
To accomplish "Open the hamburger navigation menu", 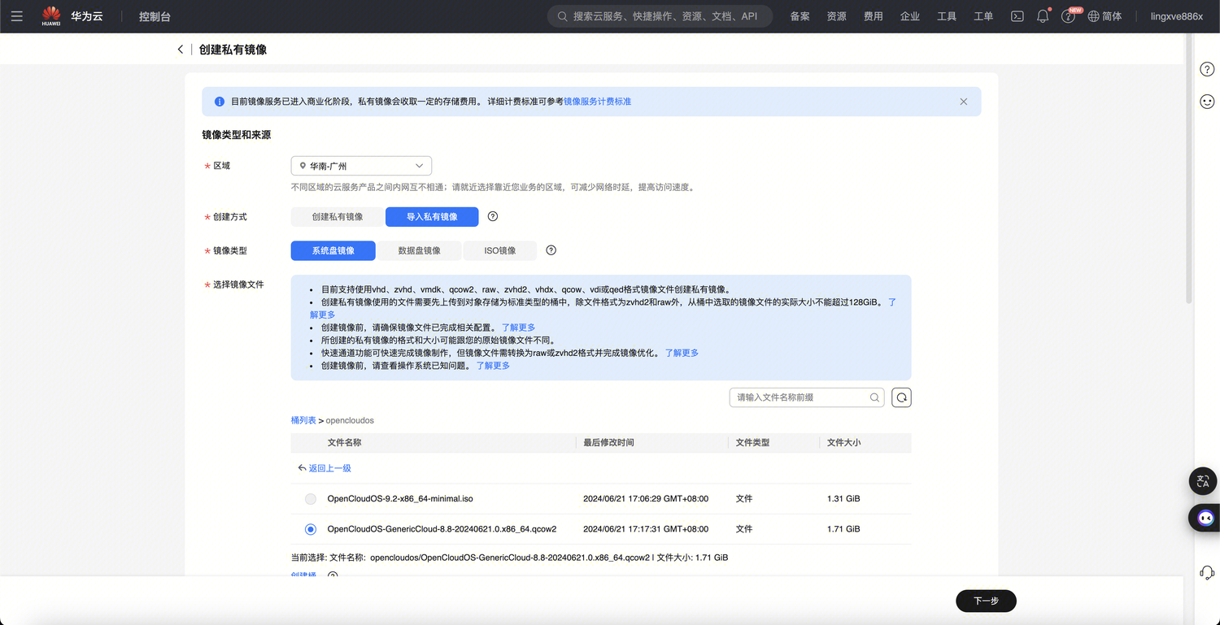I will pyautogui.click(x=17, y=16).
